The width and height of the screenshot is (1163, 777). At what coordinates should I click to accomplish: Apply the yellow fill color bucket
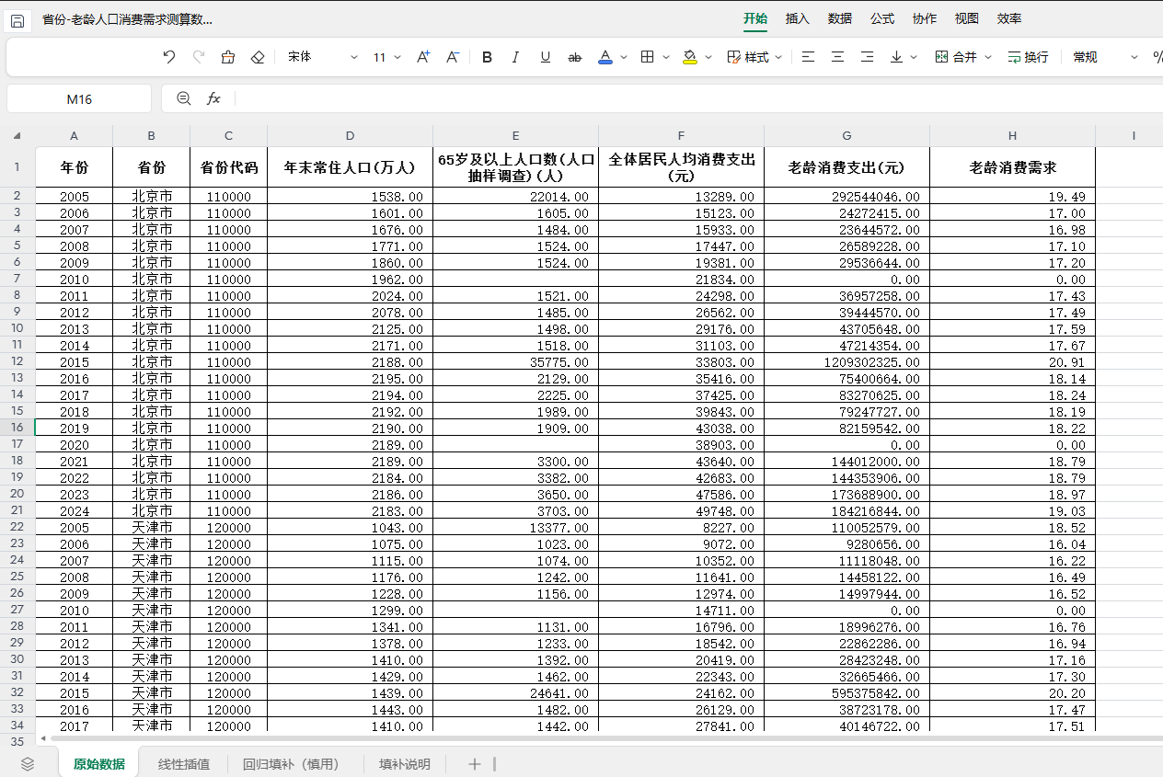point(690,57)
